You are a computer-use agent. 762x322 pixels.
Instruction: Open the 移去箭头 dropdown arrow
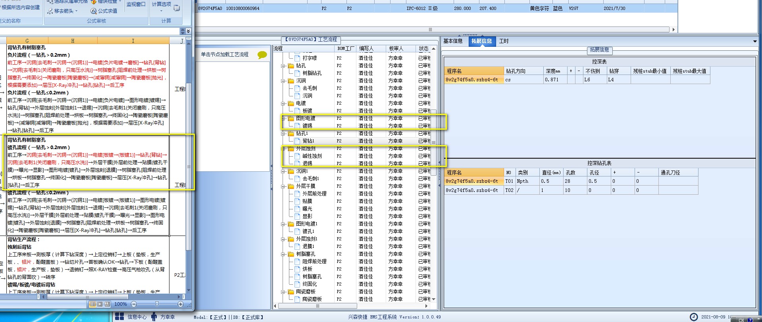(77, 11)
